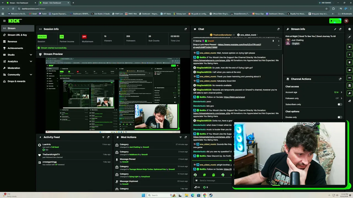The width and height of the screenshot is (353, 198).
Task: Click the Just Chatting category thumbnail in Stream info
Action: click(x=288, y=42)
